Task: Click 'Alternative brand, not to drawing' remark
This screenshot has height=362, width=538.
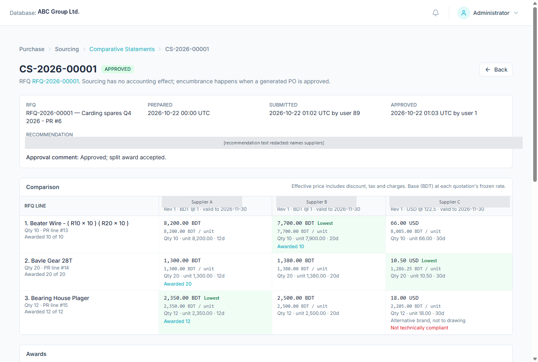Action: click(428, 321)
